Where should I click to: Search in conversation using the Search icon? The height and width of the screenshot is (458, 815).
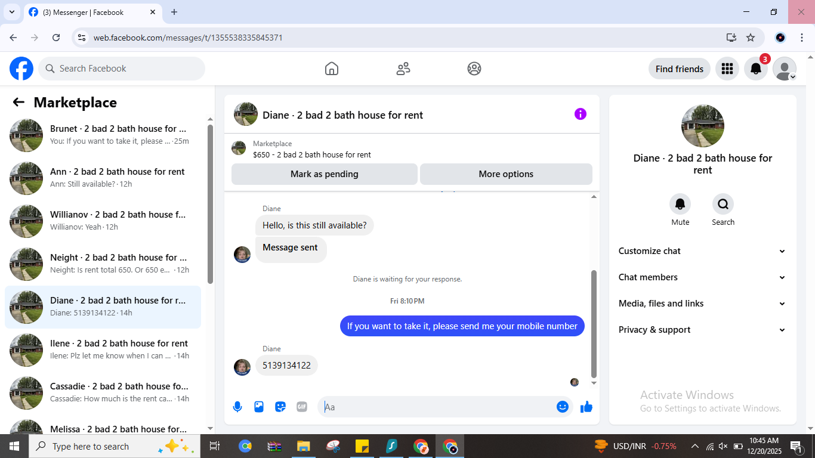(x=723, y=205)
